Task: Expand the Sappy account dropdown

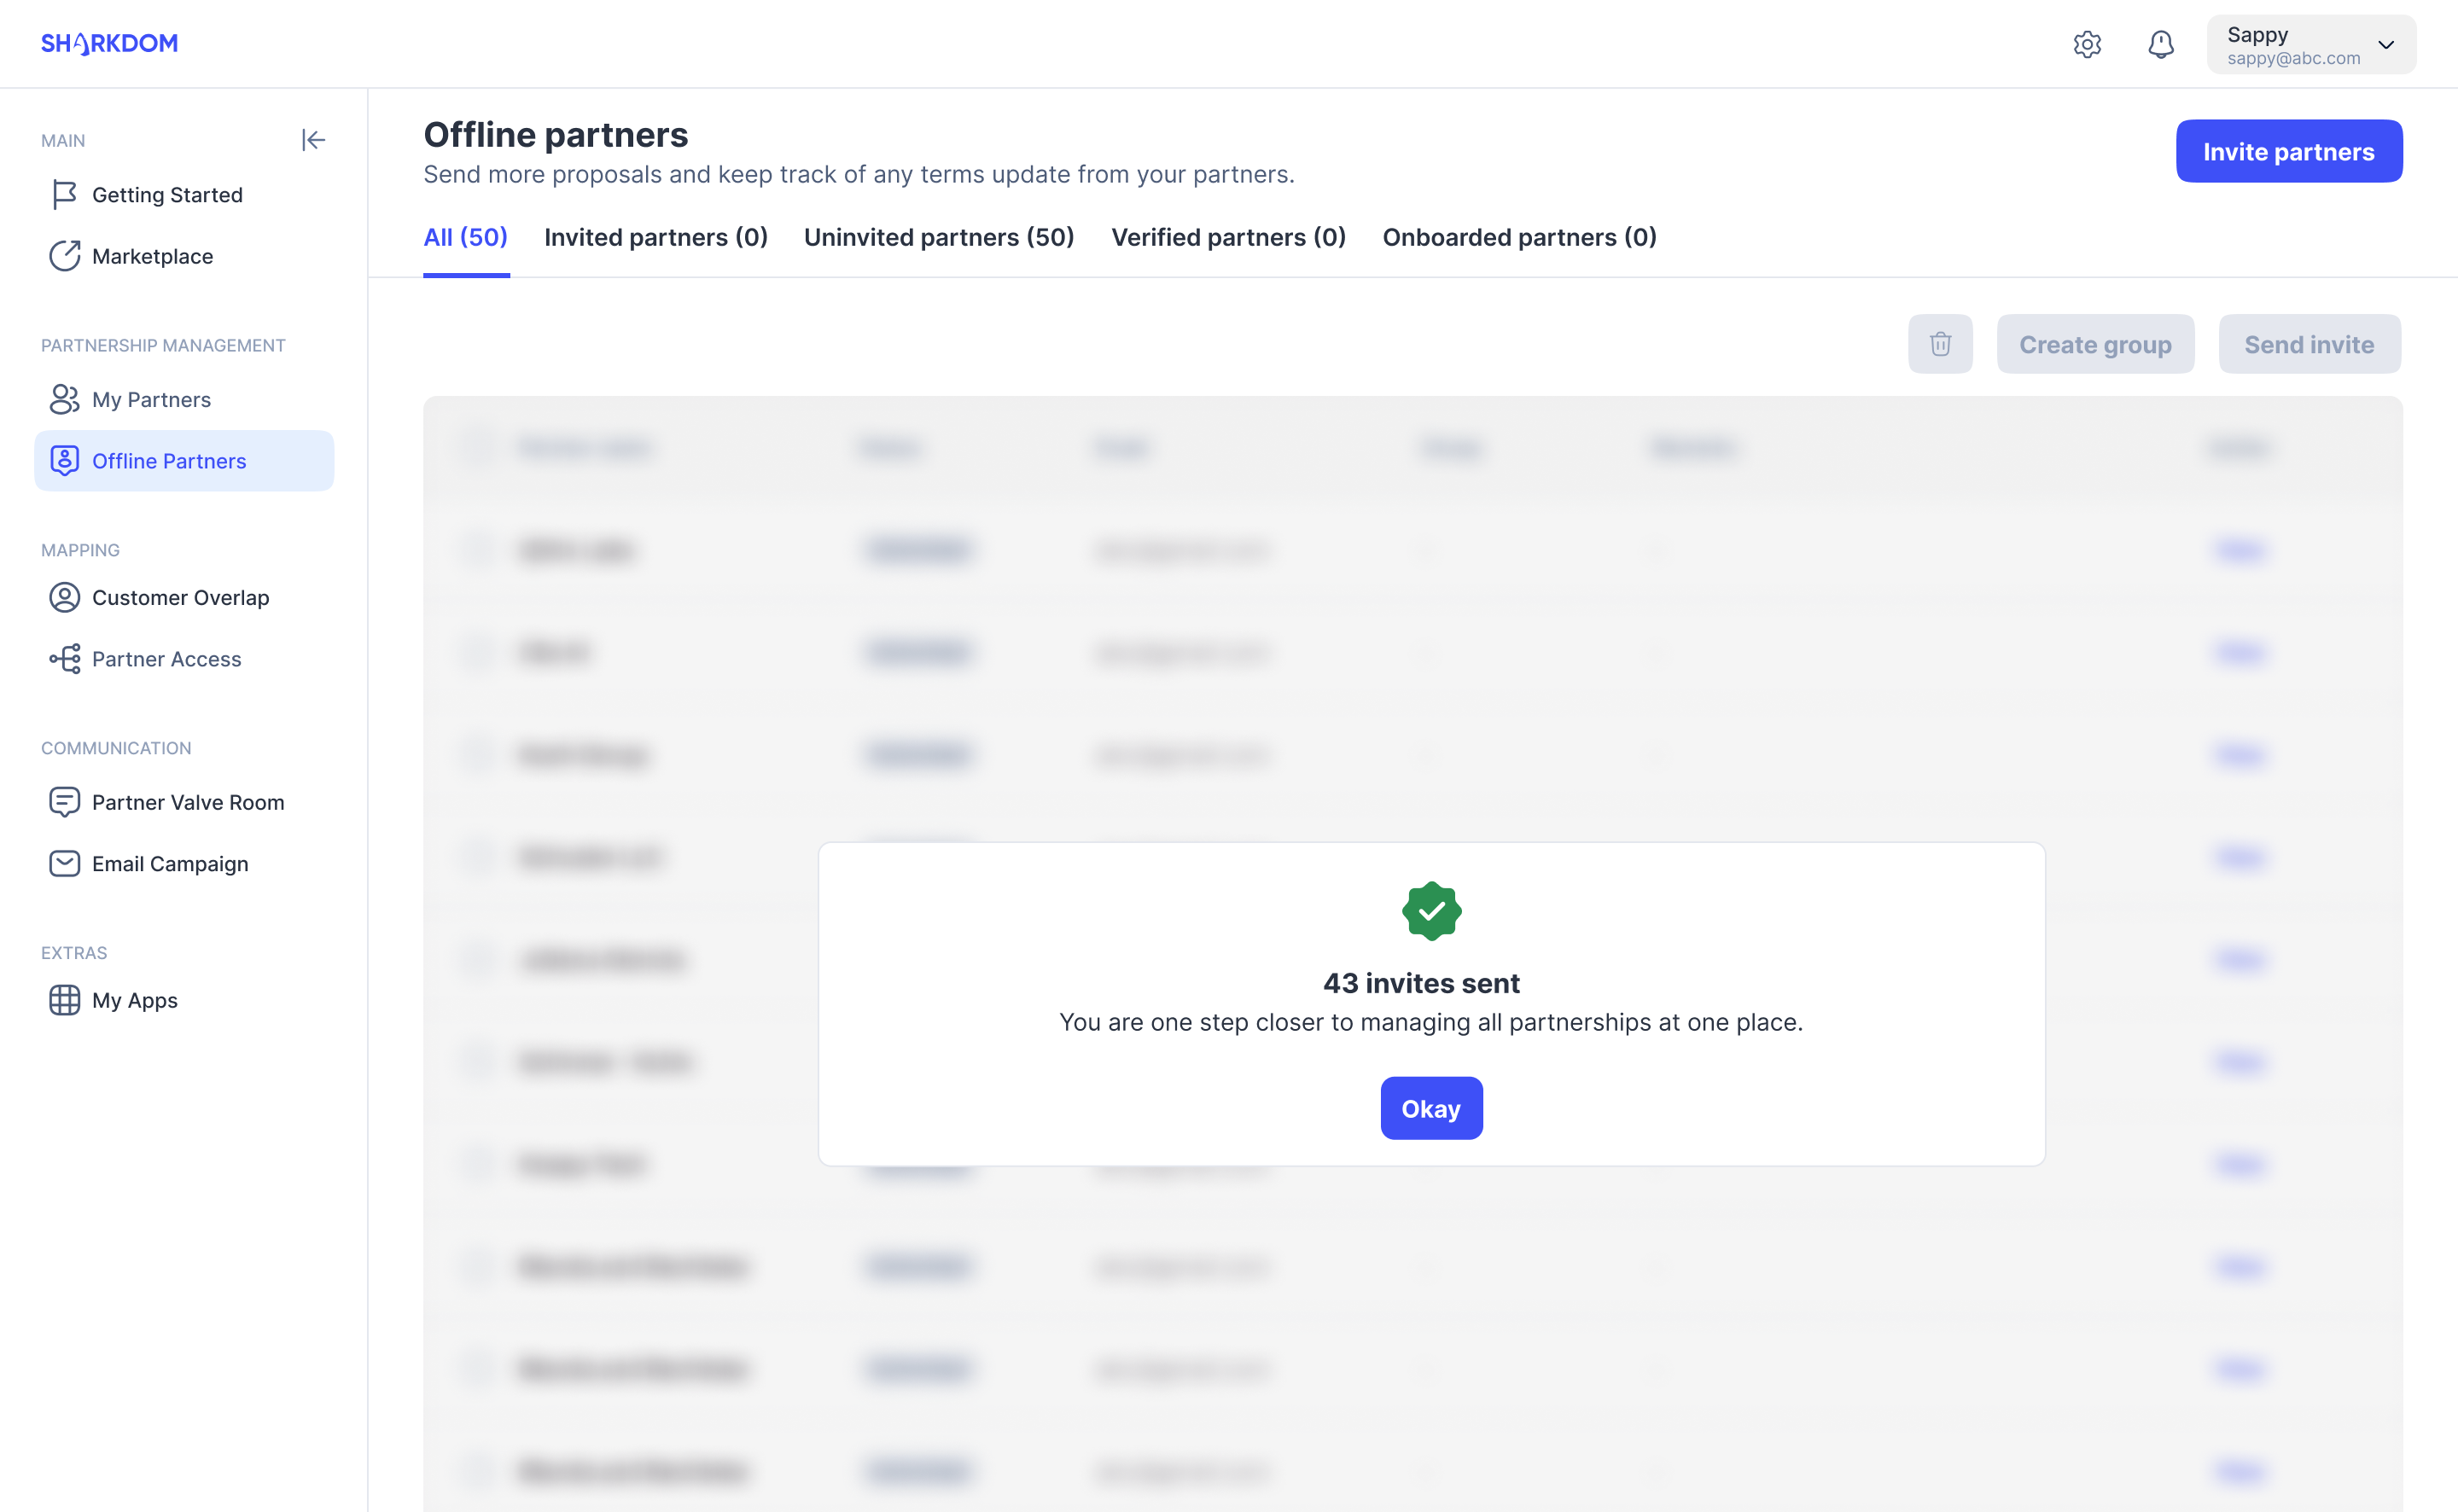Action: tap(2385, 44)
